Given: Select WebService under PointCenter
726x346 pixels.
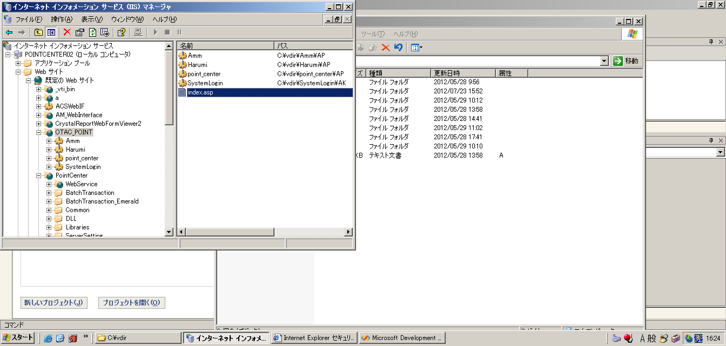Looking at the screenshot, I should [x=82, y=184].
